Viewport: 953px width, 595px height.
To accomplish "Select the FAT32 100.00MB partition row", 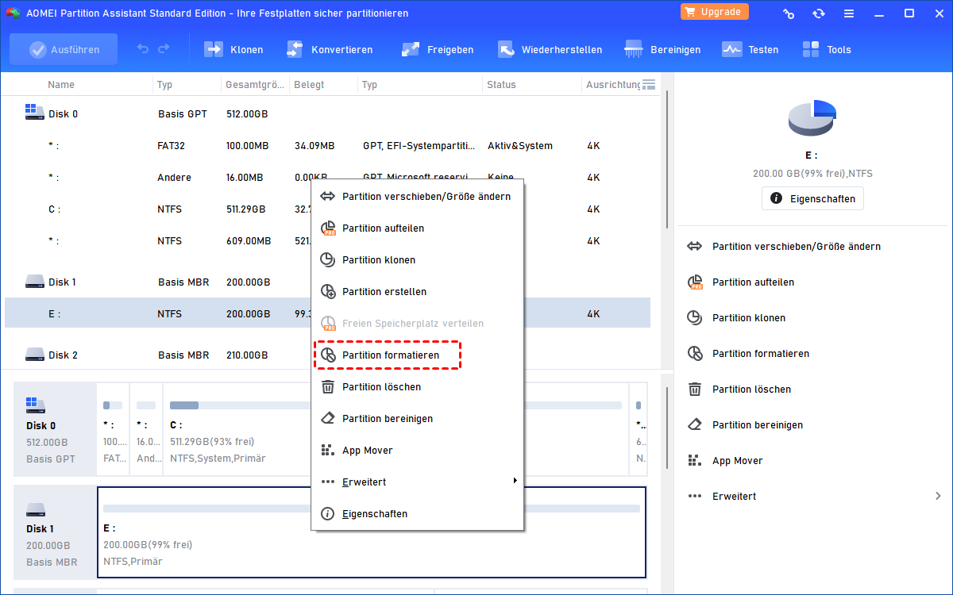I will (x=327, y=145).
